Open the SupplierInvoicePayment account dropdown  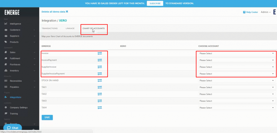(237, 74)
